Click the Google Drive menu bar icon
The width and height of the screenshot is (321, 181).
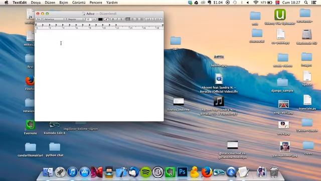(196, 3)
